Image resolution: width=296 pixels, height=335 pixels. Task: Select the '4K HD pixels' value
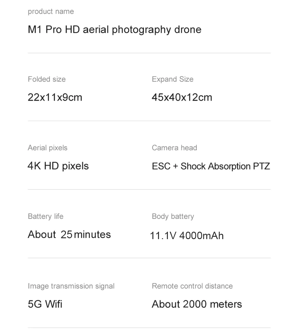click(x=58, y=166)
